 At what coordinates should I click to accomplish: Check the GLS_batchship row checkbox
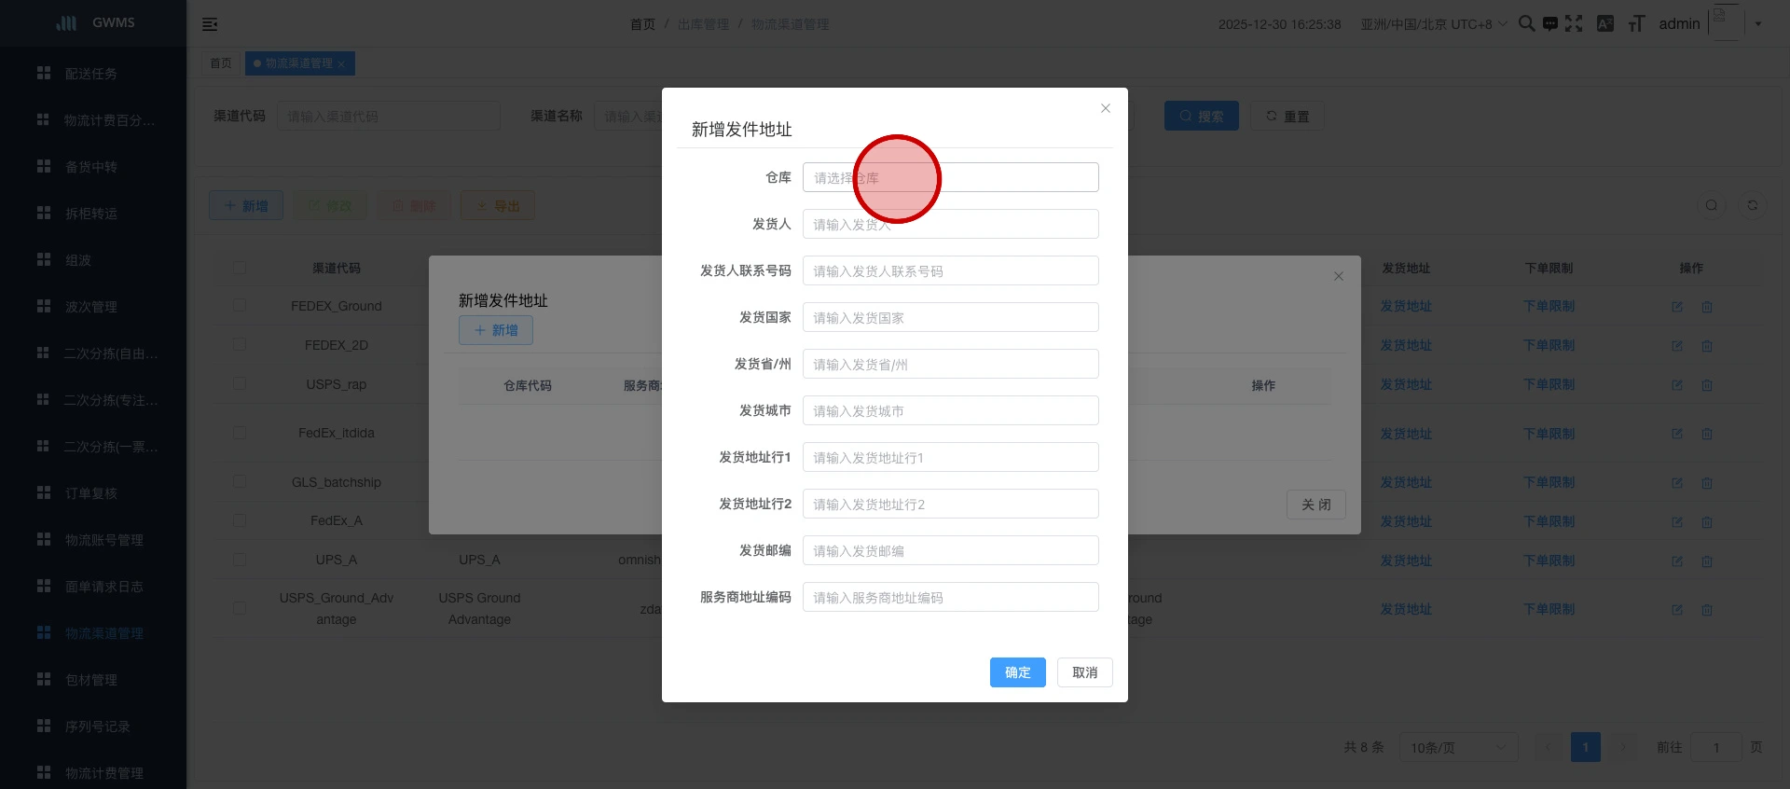tap(240, 482)
